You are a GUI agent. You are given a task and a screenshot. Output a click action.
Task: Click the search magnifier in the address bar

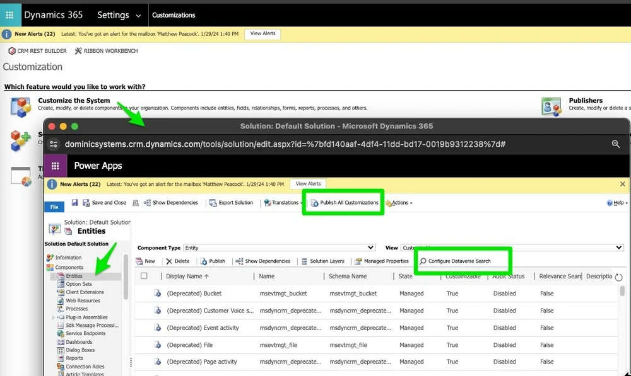616,144
